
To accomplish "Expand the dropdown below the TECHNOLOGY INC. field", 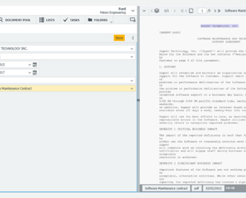I will pos(132,56).
